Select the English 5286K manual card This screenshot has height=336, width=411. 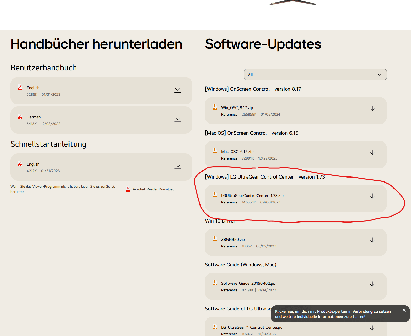point(101,91)
